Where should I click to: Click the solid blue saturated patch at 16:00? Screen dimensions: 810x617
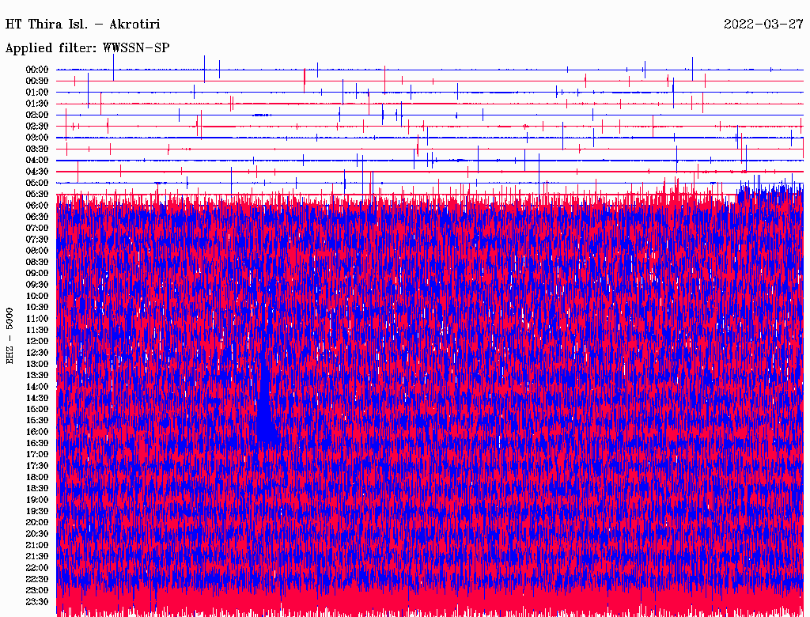pyautogui.click(x=266, y=403)
